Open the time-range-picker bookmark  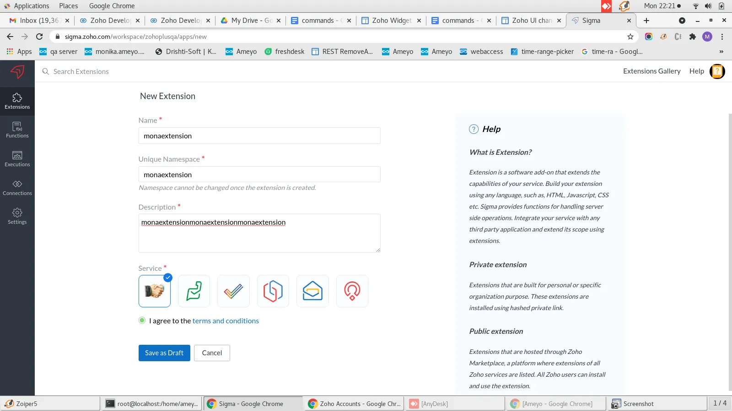point(542,52)
